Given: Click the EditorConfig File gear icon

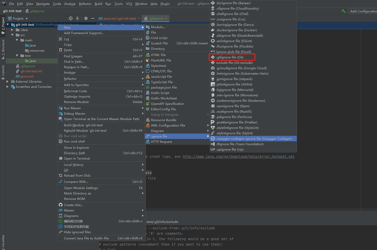Looking at the screenshot, I should pos(148,109).
